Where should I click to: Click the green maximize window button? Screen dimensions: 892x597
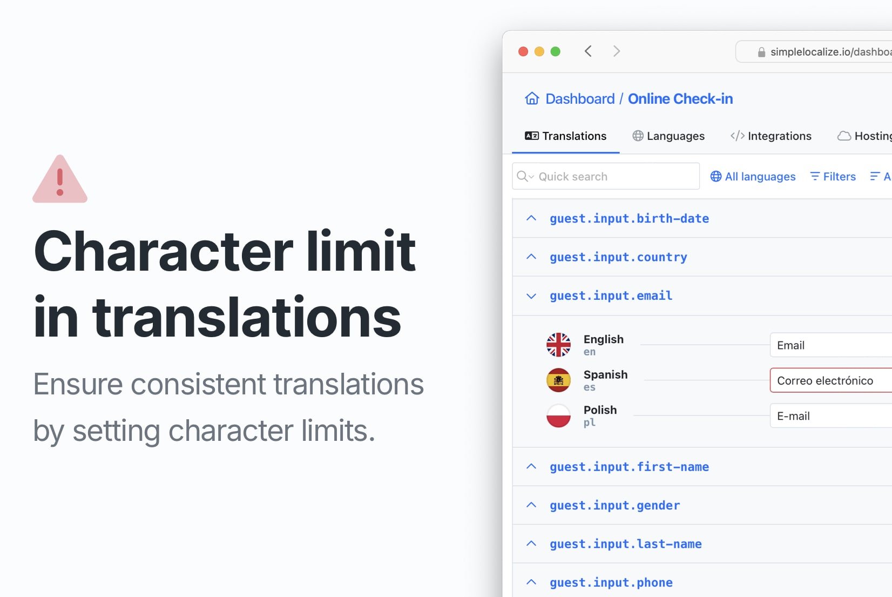555,51
